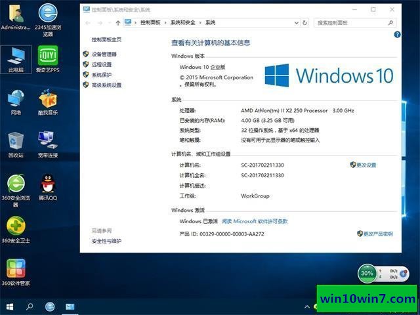
Task: Click the System window taskbar button
Action: (70, 306)
